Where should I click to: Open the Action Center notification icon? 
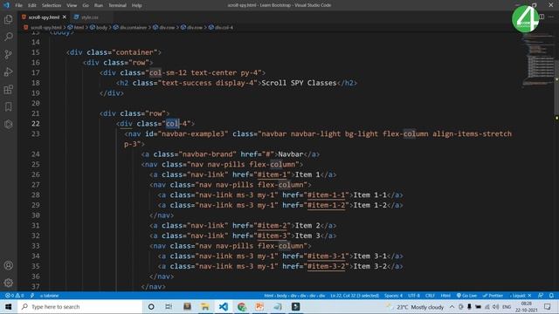(548, 306)
